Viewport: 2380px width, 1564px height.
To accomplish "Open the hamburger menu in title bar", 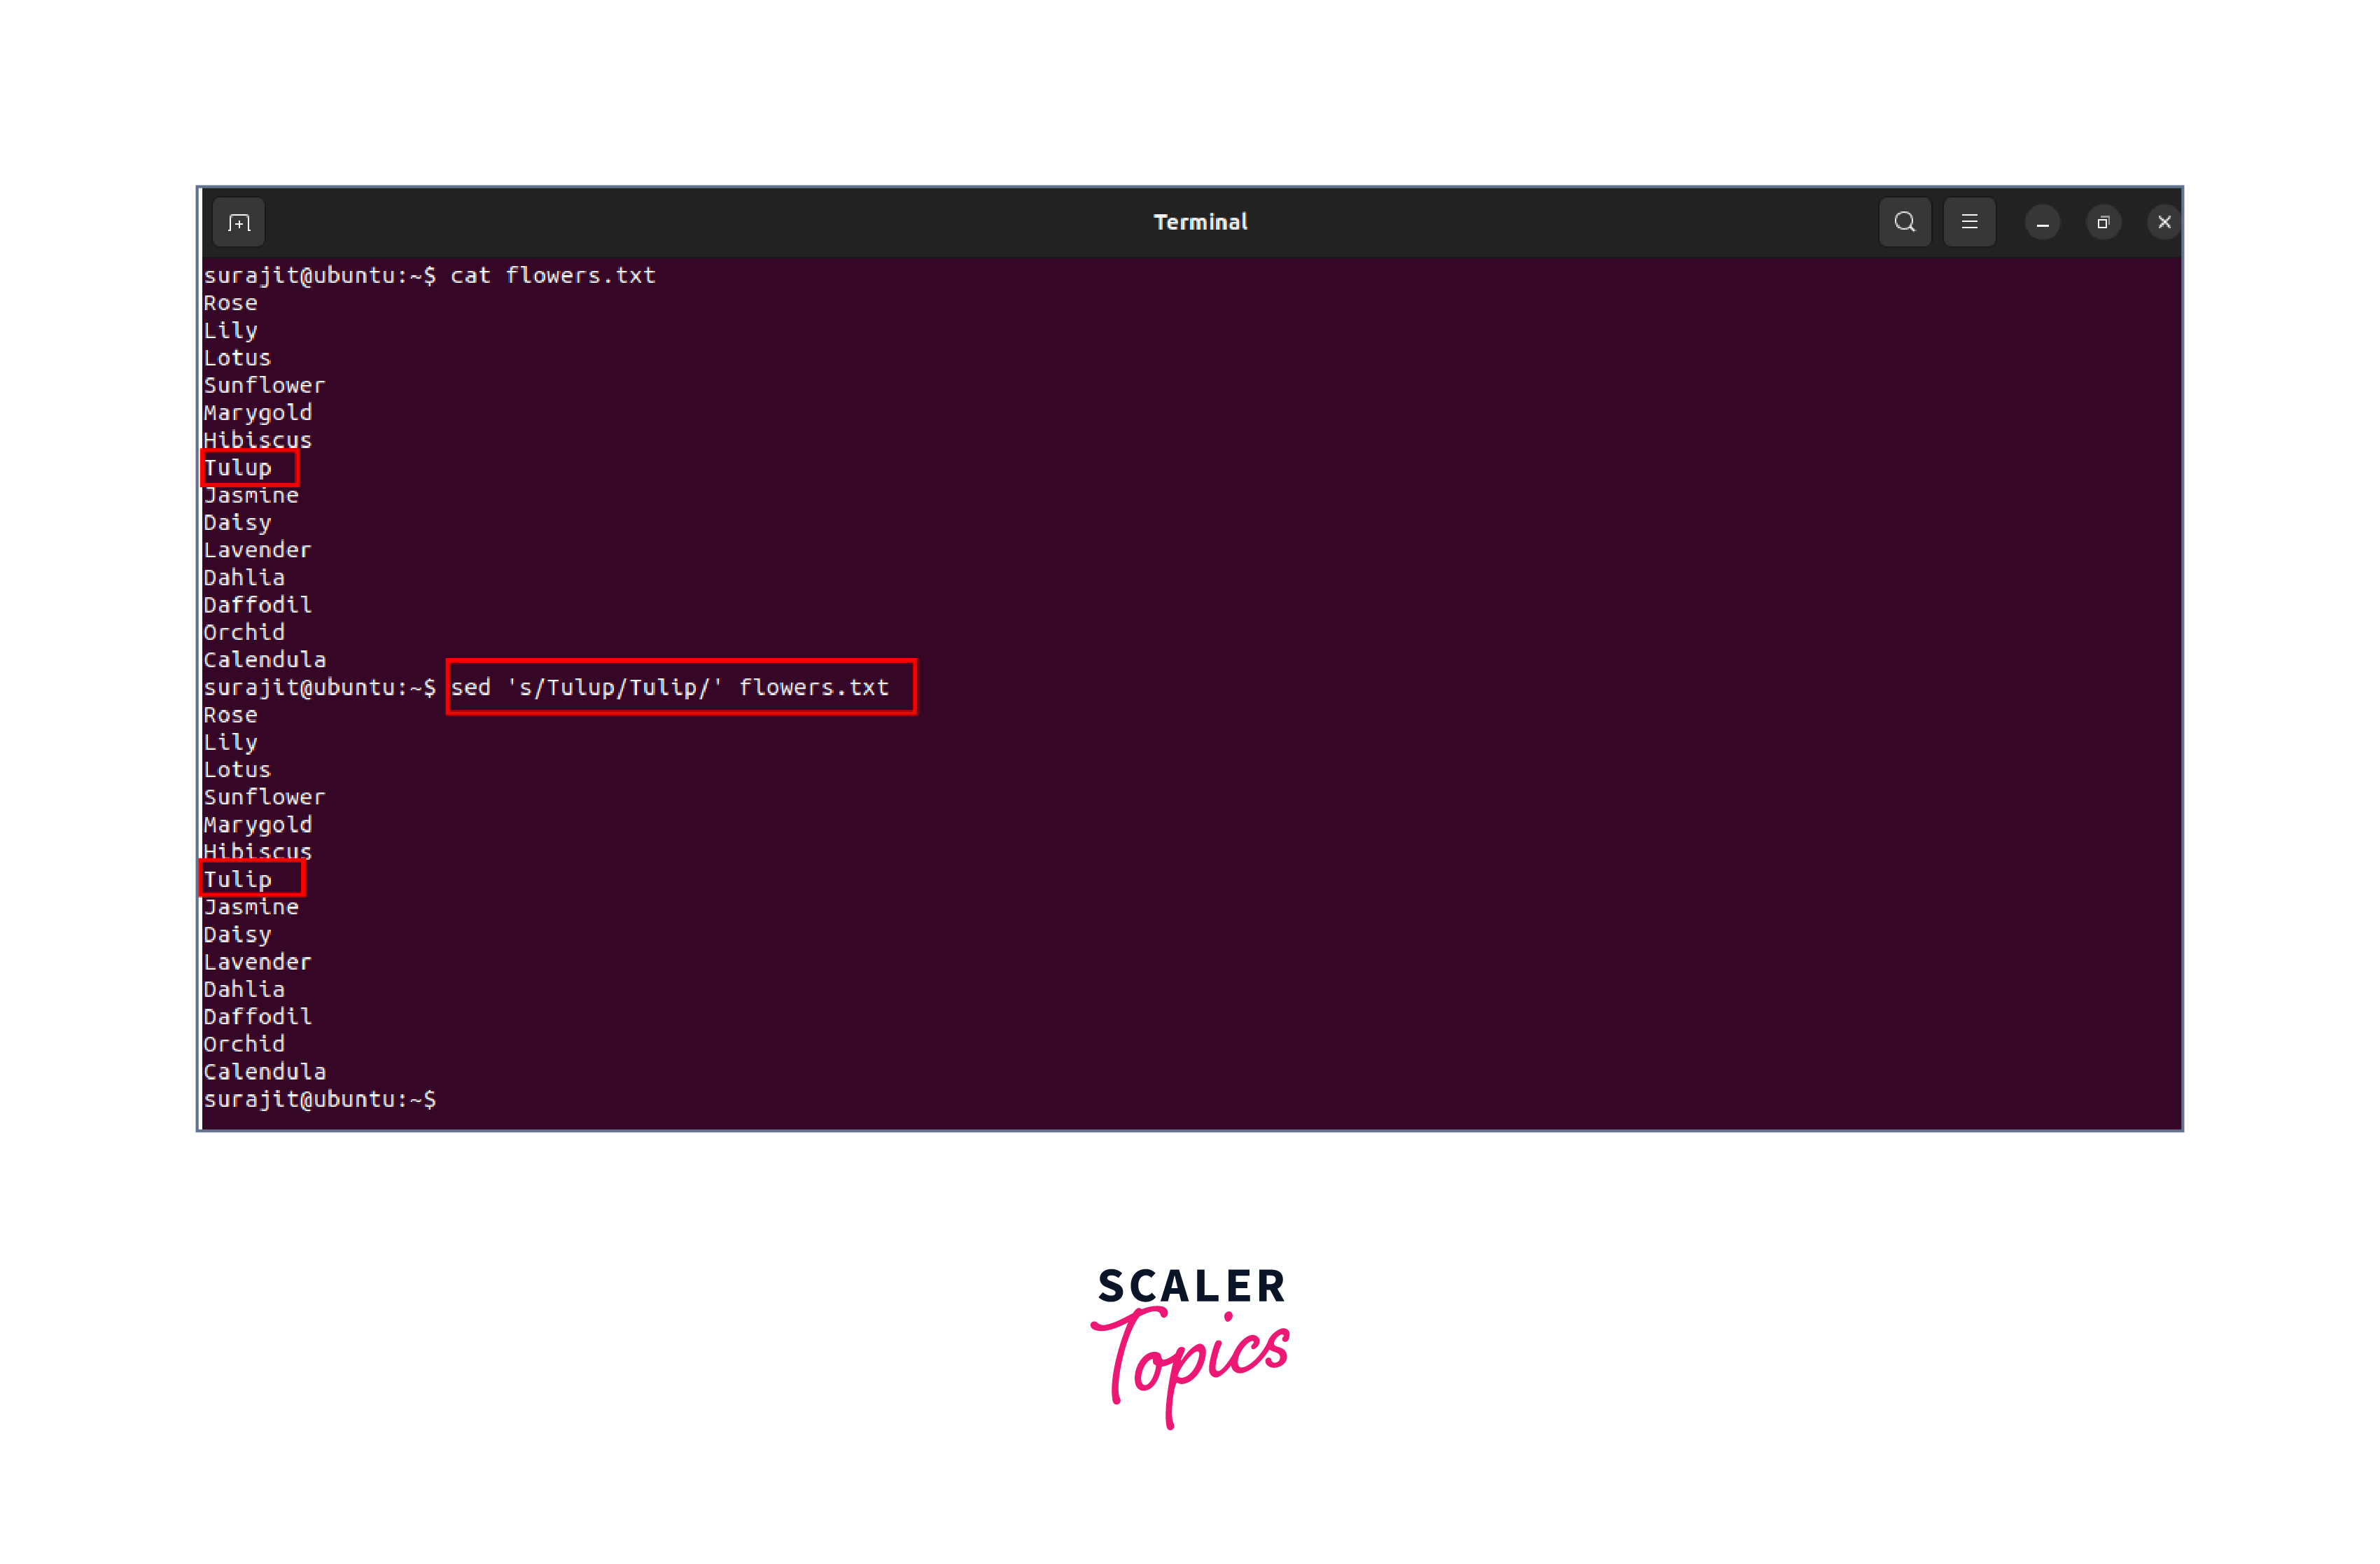I will pos(1969,222).
